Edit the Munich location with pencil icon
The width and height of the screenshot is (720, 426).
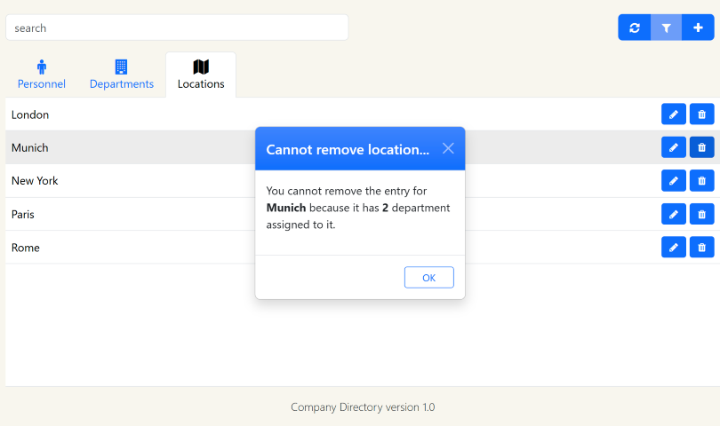tap(674, 147)
